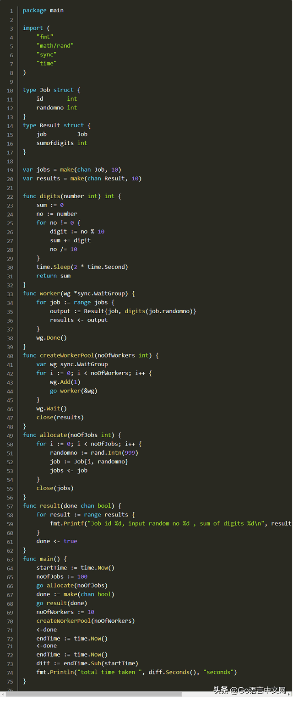This screenshot has height=701, width=293.
Task: Click the digits function name
Action: (x=49, y=196)
